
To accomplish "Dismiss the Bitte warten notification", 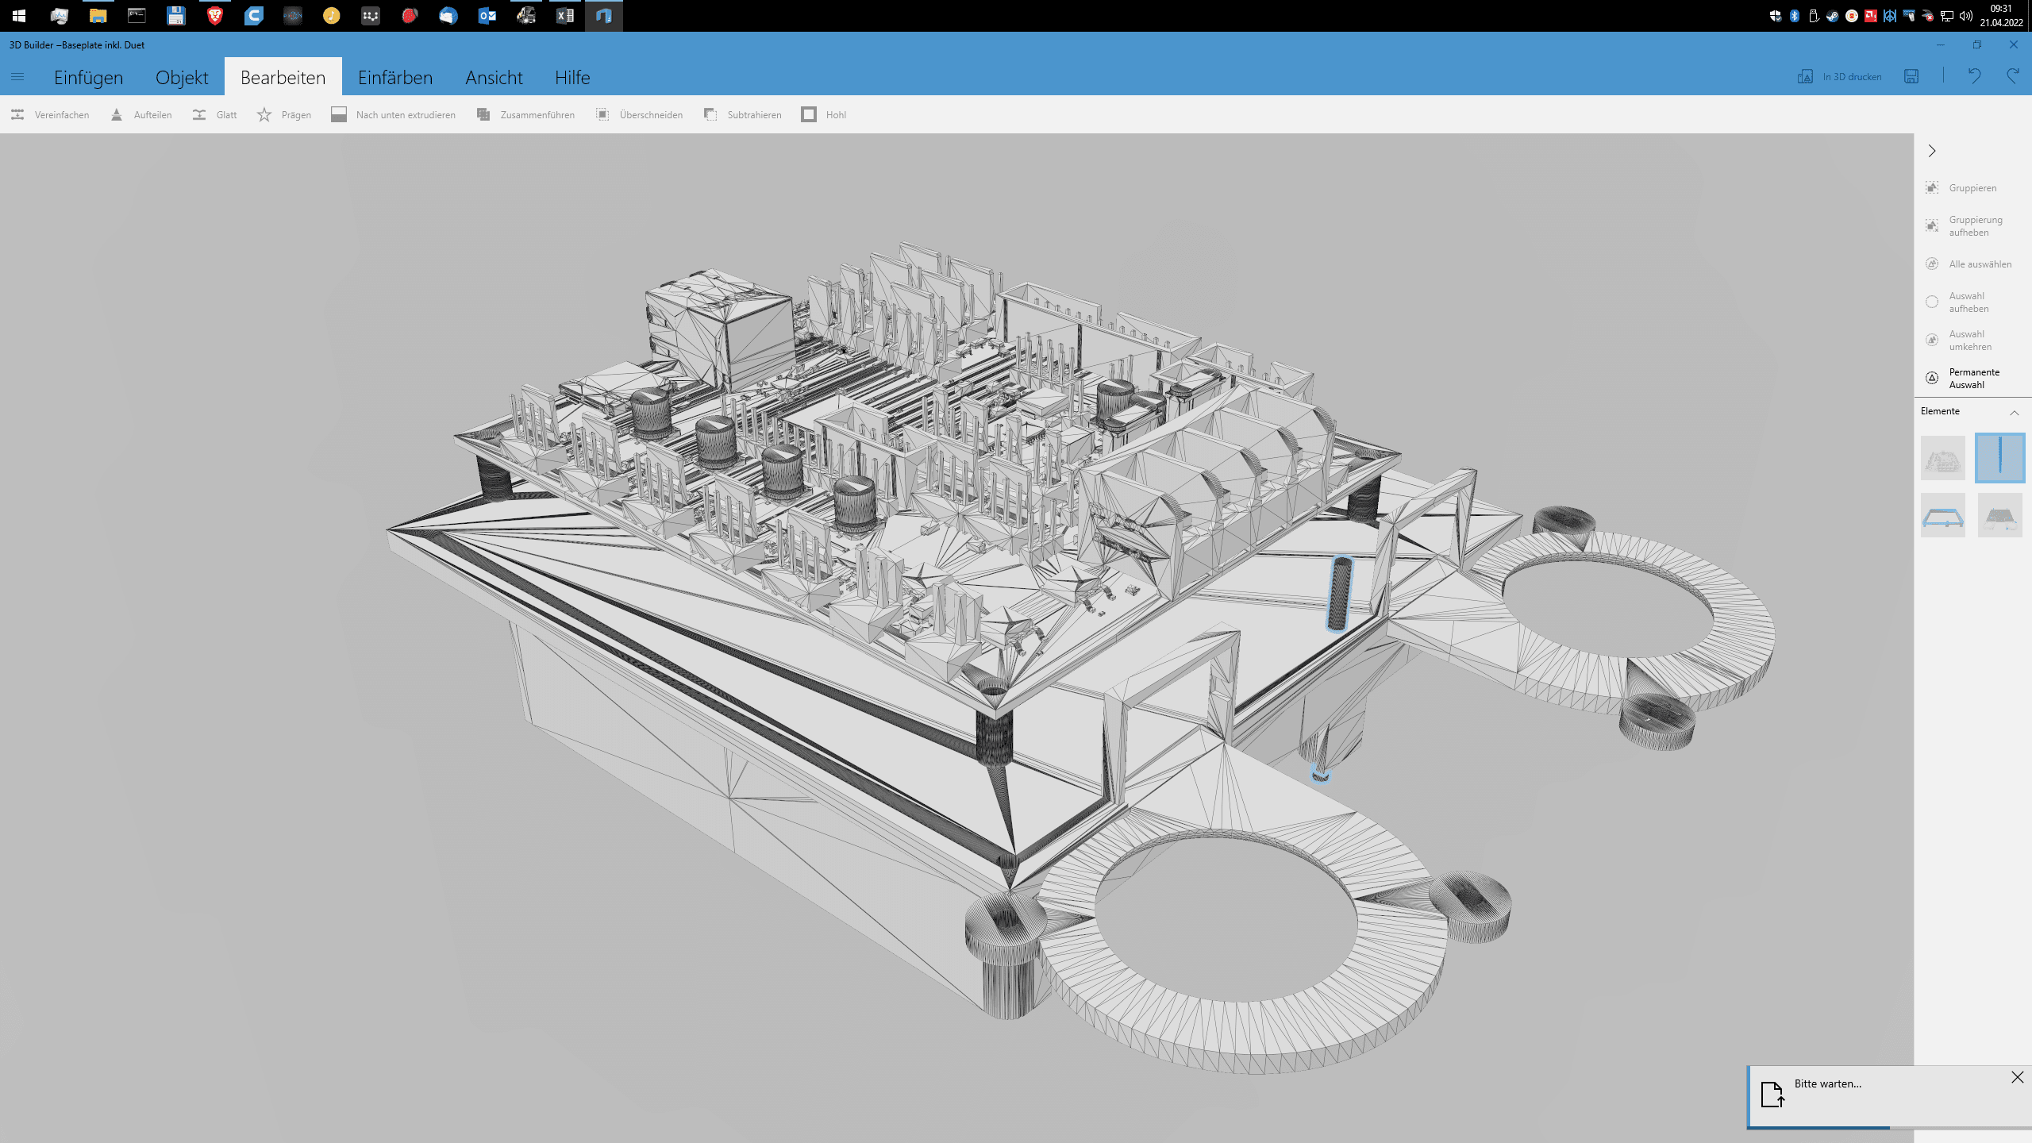I will [2018, 1077].
